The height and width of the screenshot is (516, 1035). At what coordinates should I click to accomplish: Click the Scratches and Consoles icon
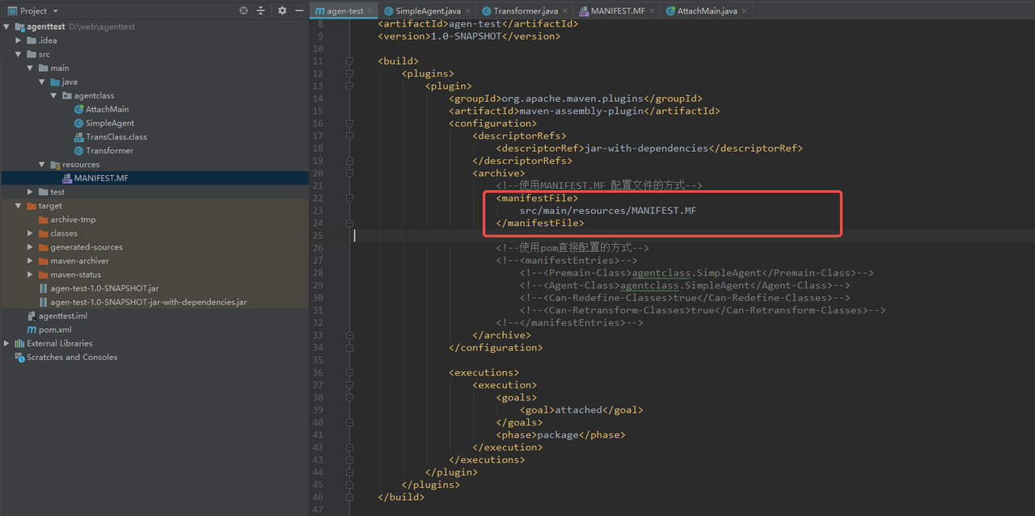(19, 357)
